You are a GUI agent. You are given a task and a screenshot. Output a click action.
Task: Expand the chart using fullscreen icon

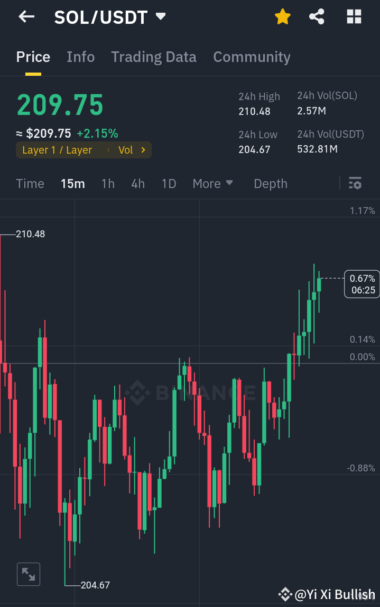pos(29,574)
